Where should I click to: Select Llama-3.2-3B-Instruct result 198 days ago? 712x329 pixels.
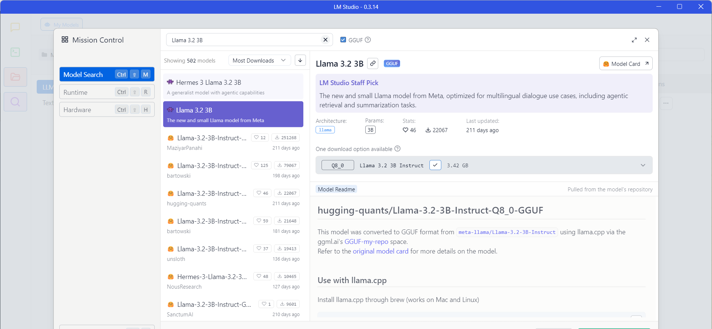click(233, 170)
